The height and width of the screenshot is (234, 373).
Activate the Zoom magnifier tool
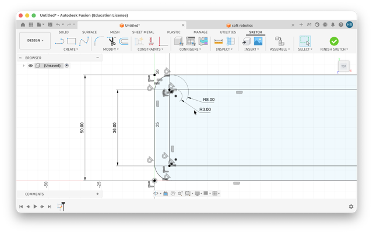(x=180, y=193)
